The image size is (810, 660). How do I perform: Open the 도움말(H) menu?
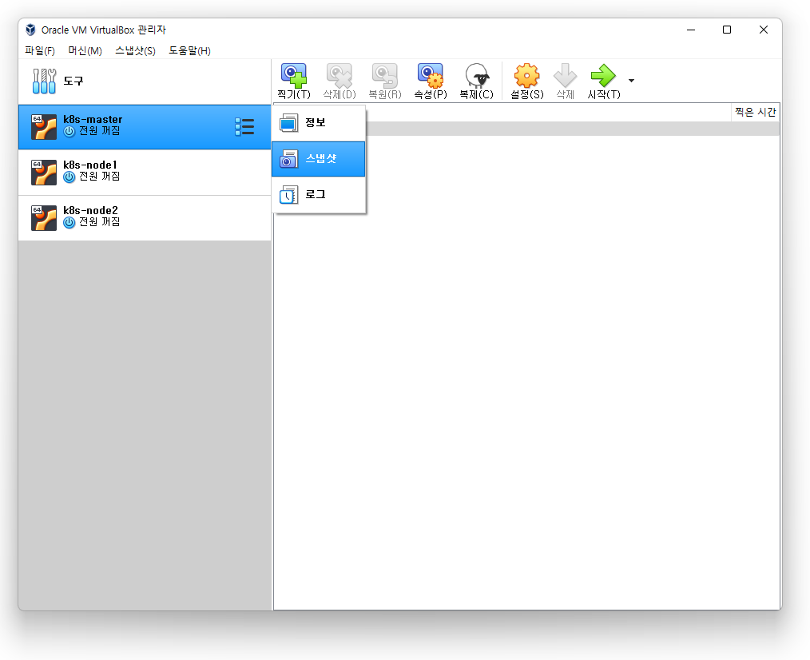[189, 50]
